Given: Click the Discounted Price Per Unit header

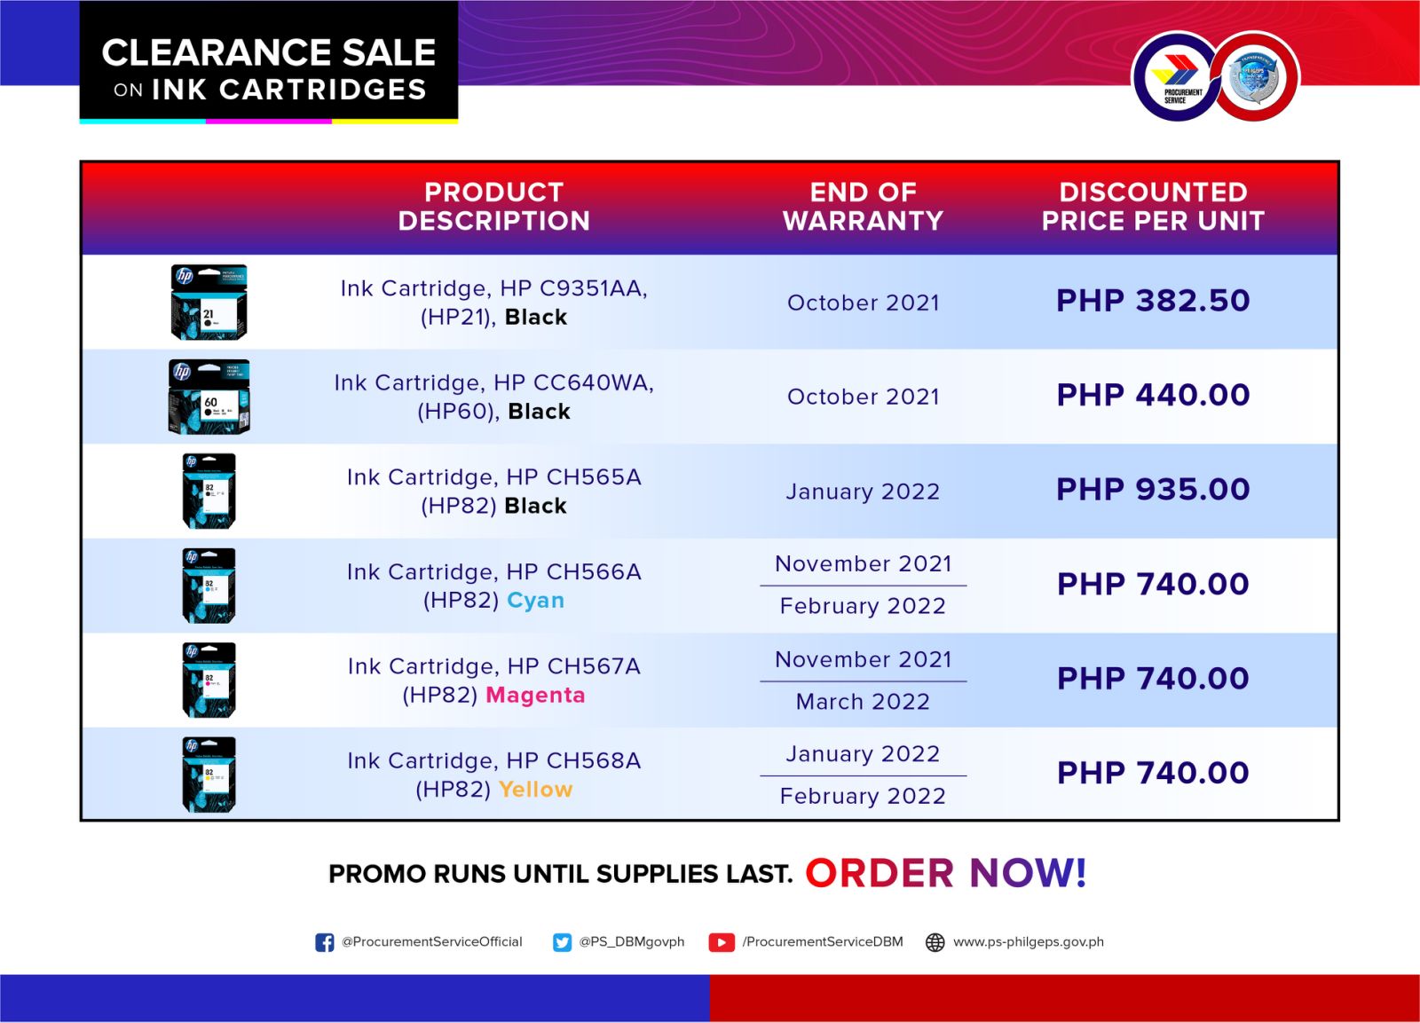Looking at the screenshot, I should 1153,207.
